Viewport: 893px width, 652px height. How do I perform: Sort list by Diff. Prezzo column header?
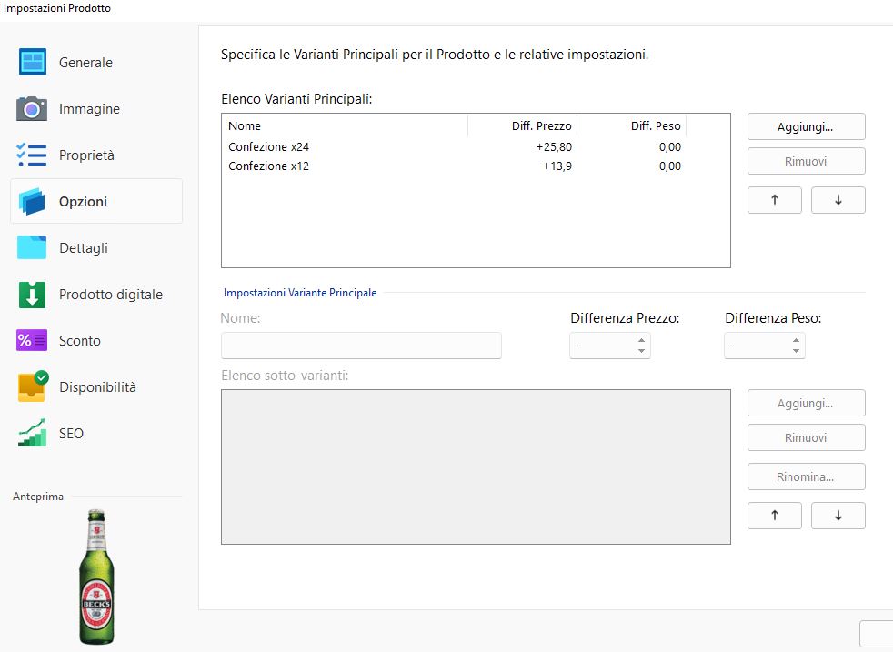pos(540,126)
